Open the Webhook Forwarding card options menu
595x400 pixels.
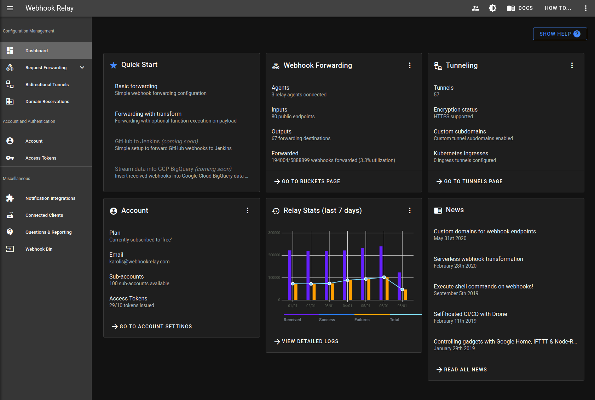coord(410,65)
